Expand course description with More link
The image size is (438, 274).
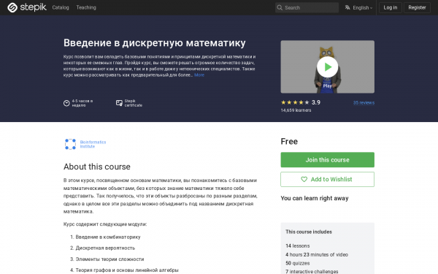coord(199,75)
